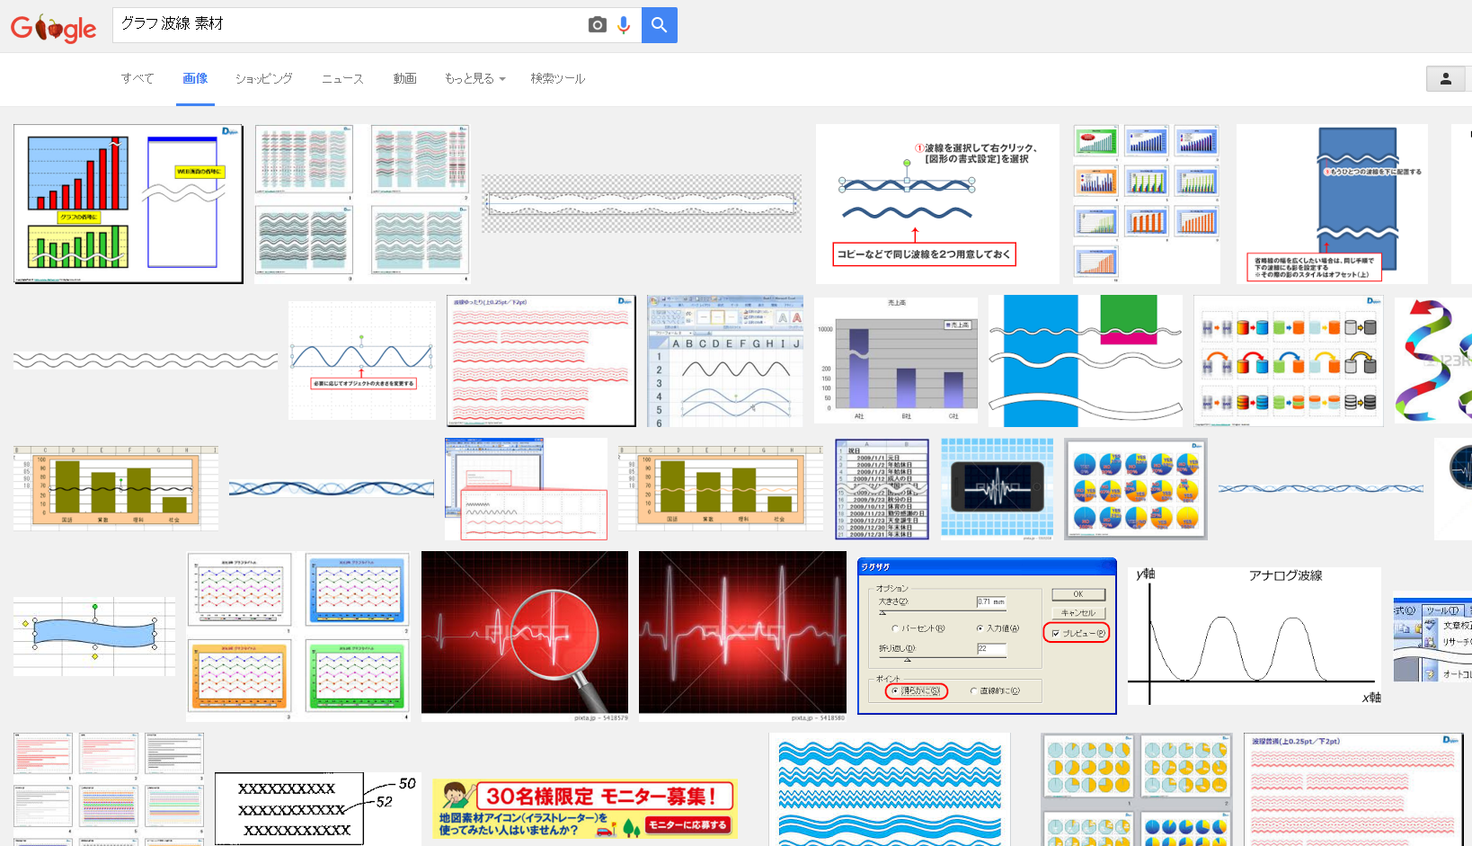This screenshot has width=1472, height=846.
Task: Start voice search with microphone icon
Action: pyautogui.click(x=624, y=25)
